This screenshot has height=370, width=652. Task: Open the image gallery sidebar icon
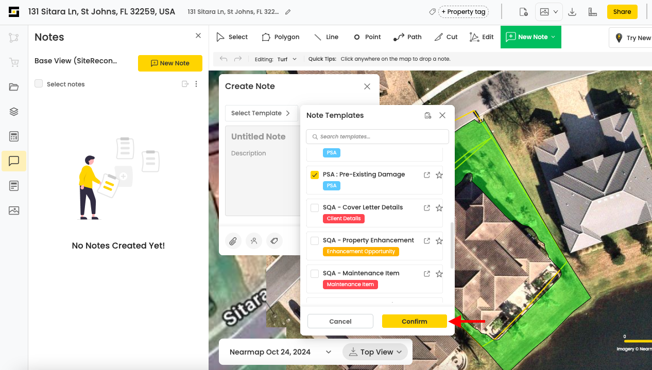[x=14, y=210]
